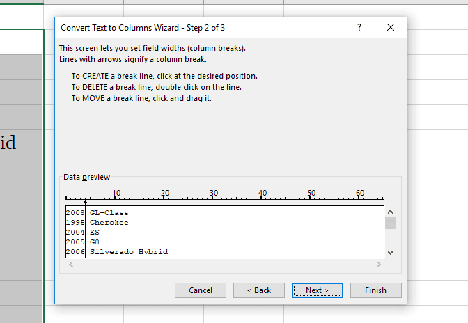Click the data preview scroll-up arrow

pyautogui.click(x=390, y=212)
